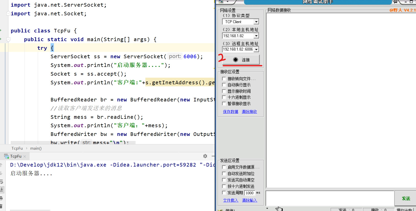Screen dimensions: 416x211
Task: Toggle soft-wrap in the Run console
Action: [1, 182]
